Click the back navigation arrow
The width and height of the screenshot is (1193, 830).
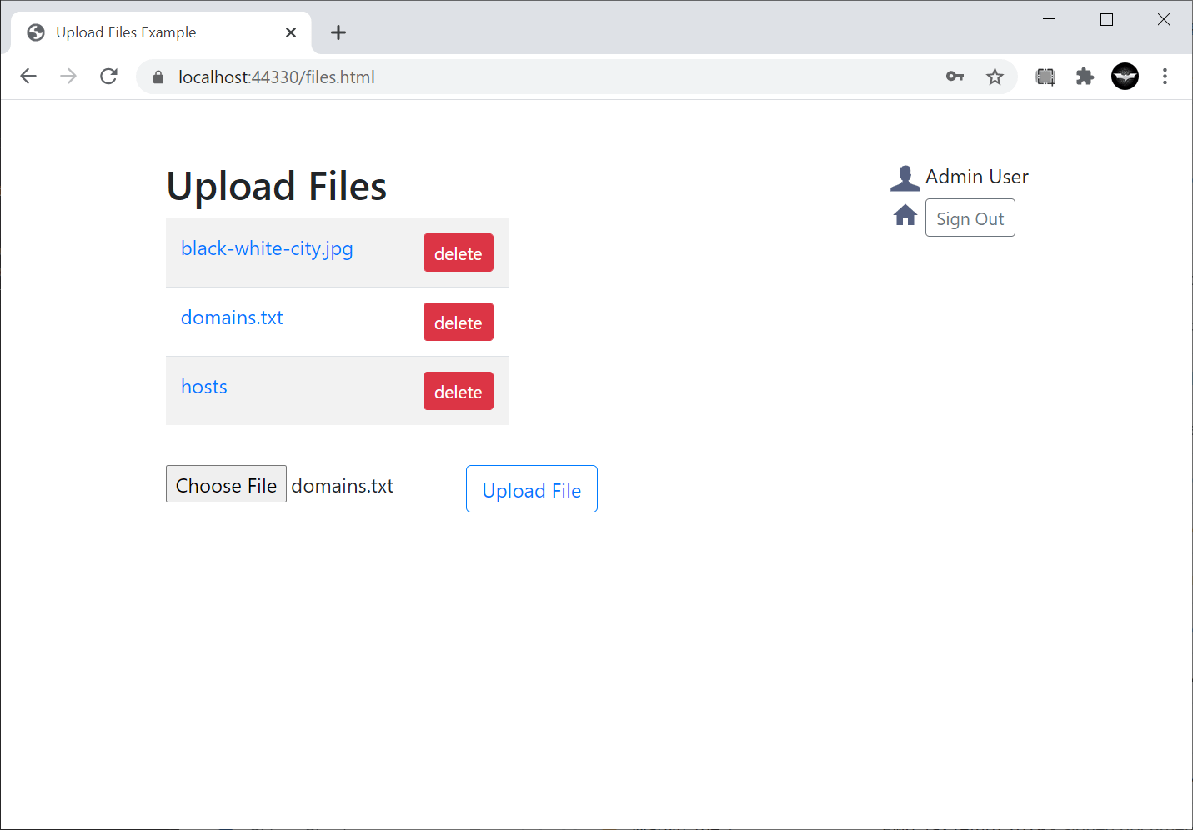28,76
